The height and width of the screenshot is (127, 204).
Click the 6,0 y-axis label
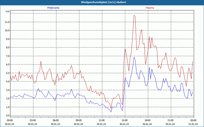pos(8,65)
